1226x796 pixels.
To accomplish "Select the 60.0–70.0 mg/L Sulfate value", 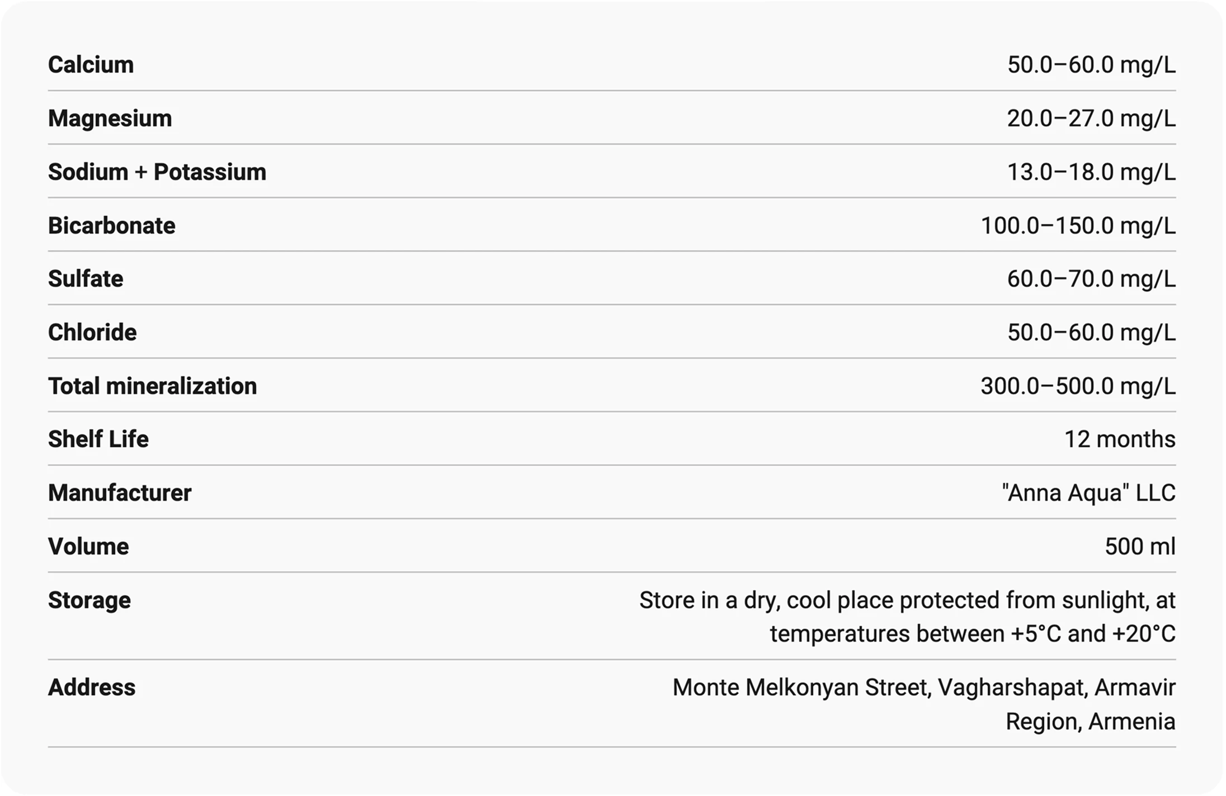I will click(1091, 279).
